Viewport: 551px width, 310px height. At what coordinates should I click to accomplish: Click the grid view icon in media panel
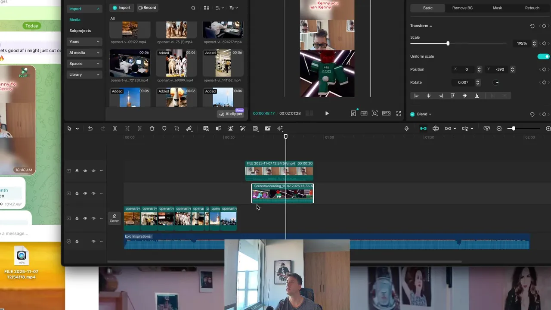207,8
